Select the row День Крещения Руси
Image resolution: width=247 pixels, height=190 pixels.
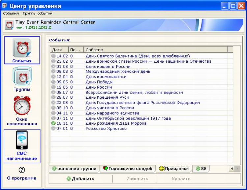point(142,97)
